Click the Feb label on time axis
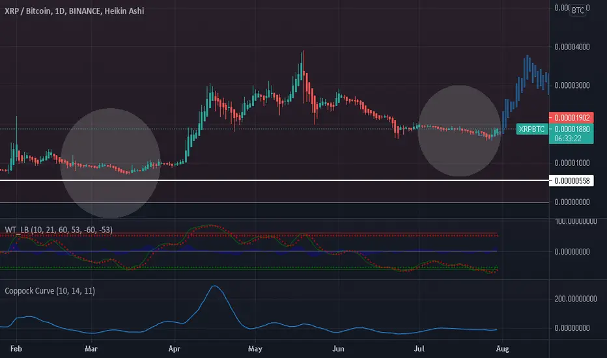607x358 pixels. point(16,349)
